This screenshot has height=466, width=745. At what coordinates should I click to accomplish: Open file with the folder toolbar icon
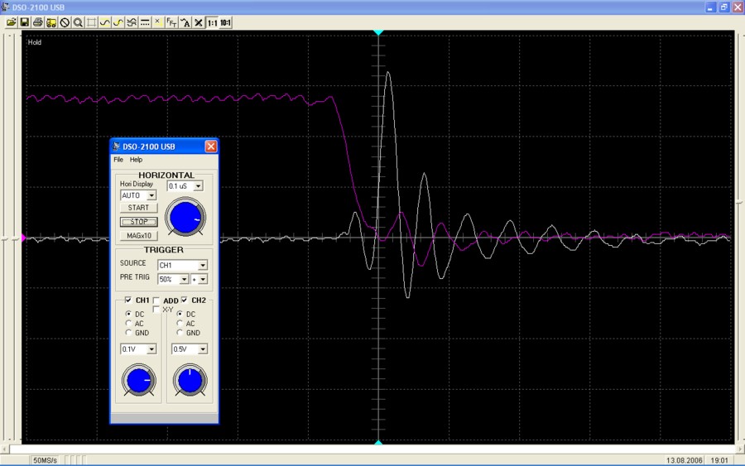tap(11, 22)
